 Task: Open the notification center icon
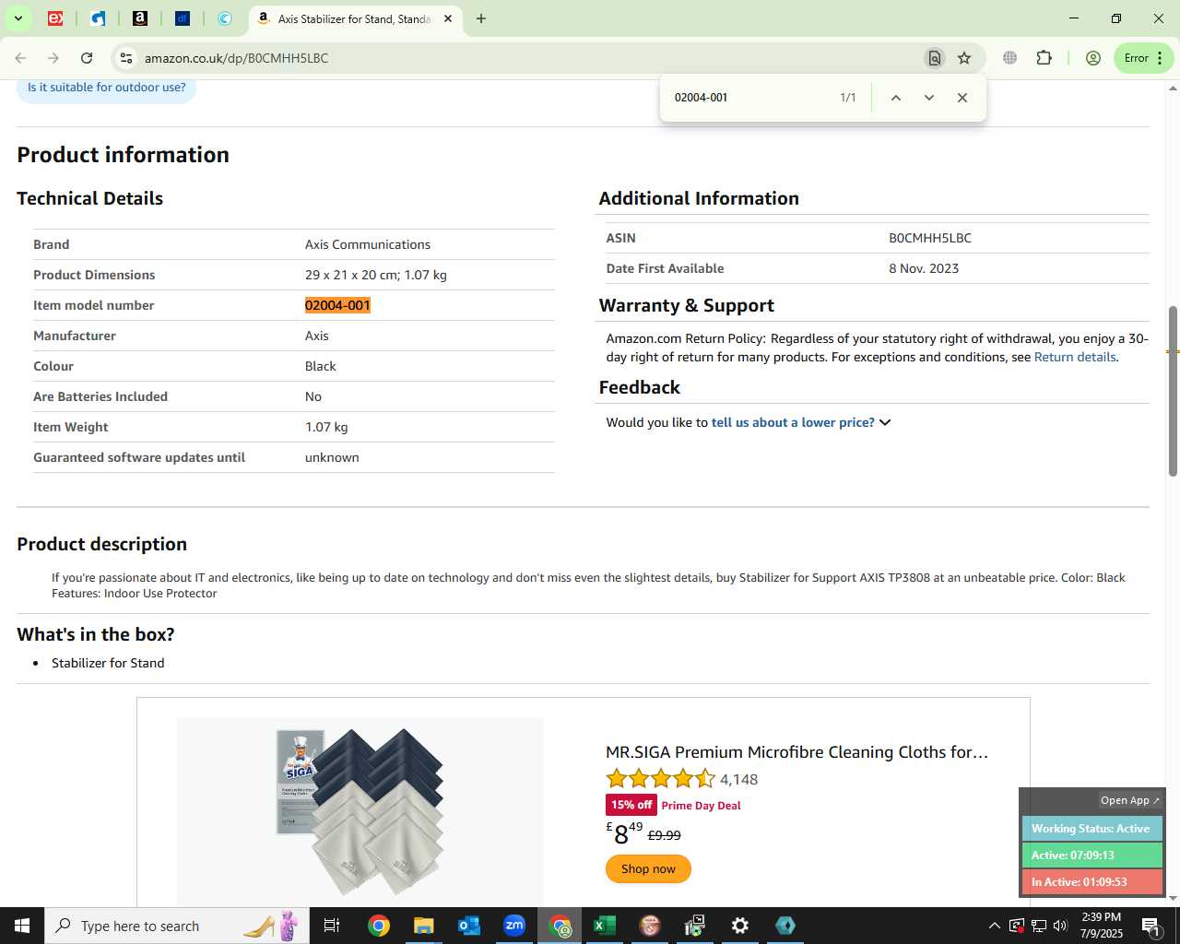[x=1151, y=926]
